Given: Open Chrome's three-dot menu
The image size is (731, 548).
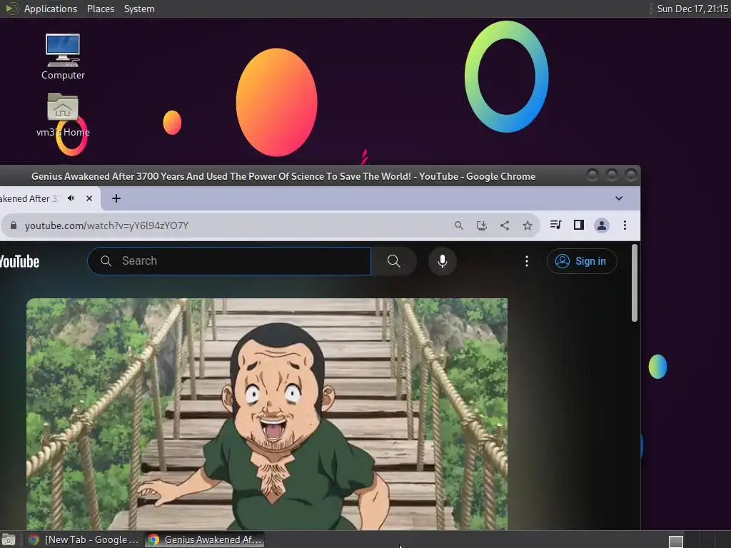Looking at the screenshot, I should coord(625,225).
